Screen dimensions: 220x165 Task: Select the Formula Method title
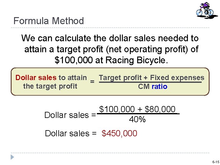pos(49,21)
